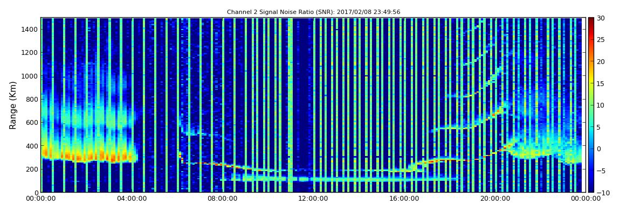Viewport: 620px width, 219px height.
Task: Click the 08:00:00 time axis label
Action: 222,199
